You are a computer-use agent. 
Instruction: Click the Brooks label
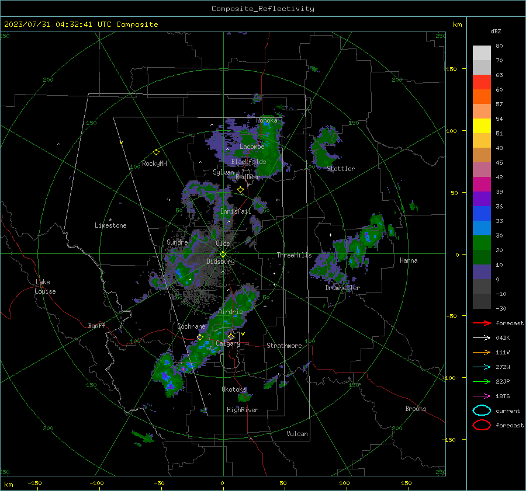tap(416, 409)
